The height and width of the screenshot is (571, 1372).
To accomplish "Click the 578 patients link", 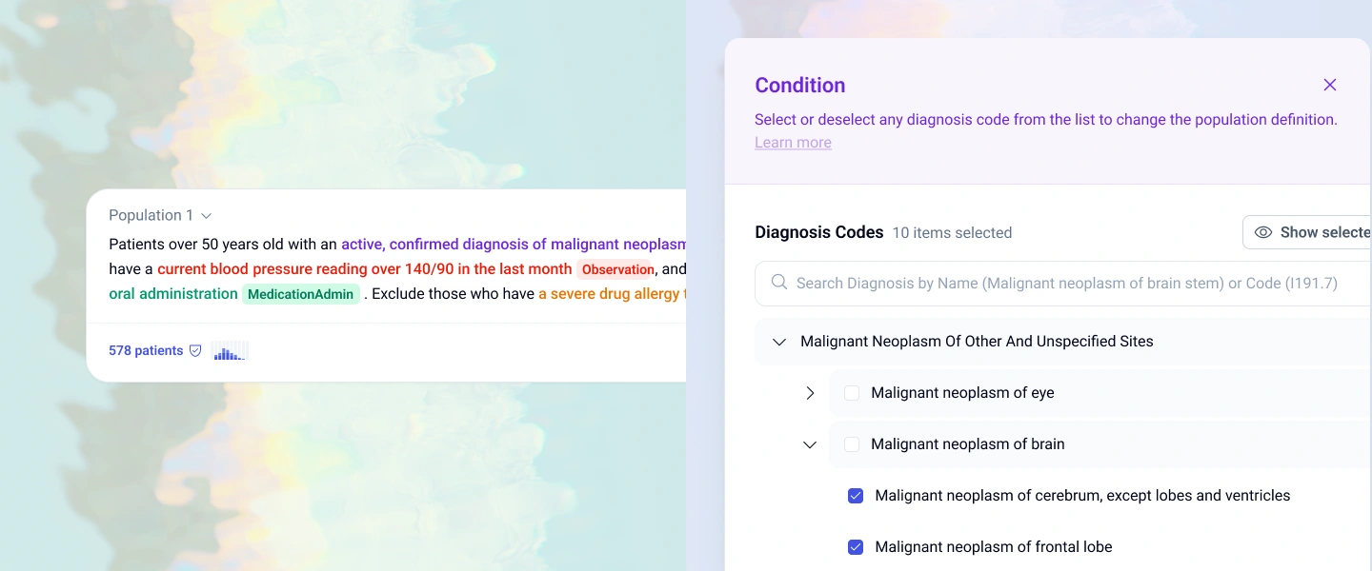I will [x=146, y=350].
